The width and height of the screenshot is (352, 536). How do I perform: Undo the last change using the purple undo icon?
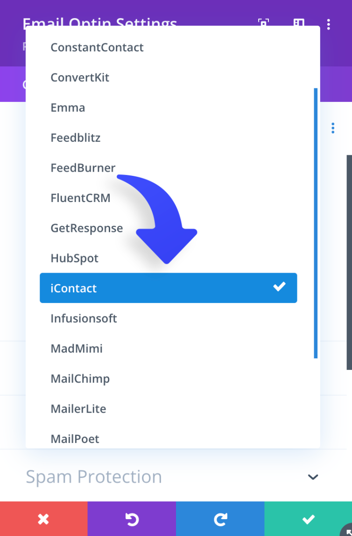click(132, 519)
